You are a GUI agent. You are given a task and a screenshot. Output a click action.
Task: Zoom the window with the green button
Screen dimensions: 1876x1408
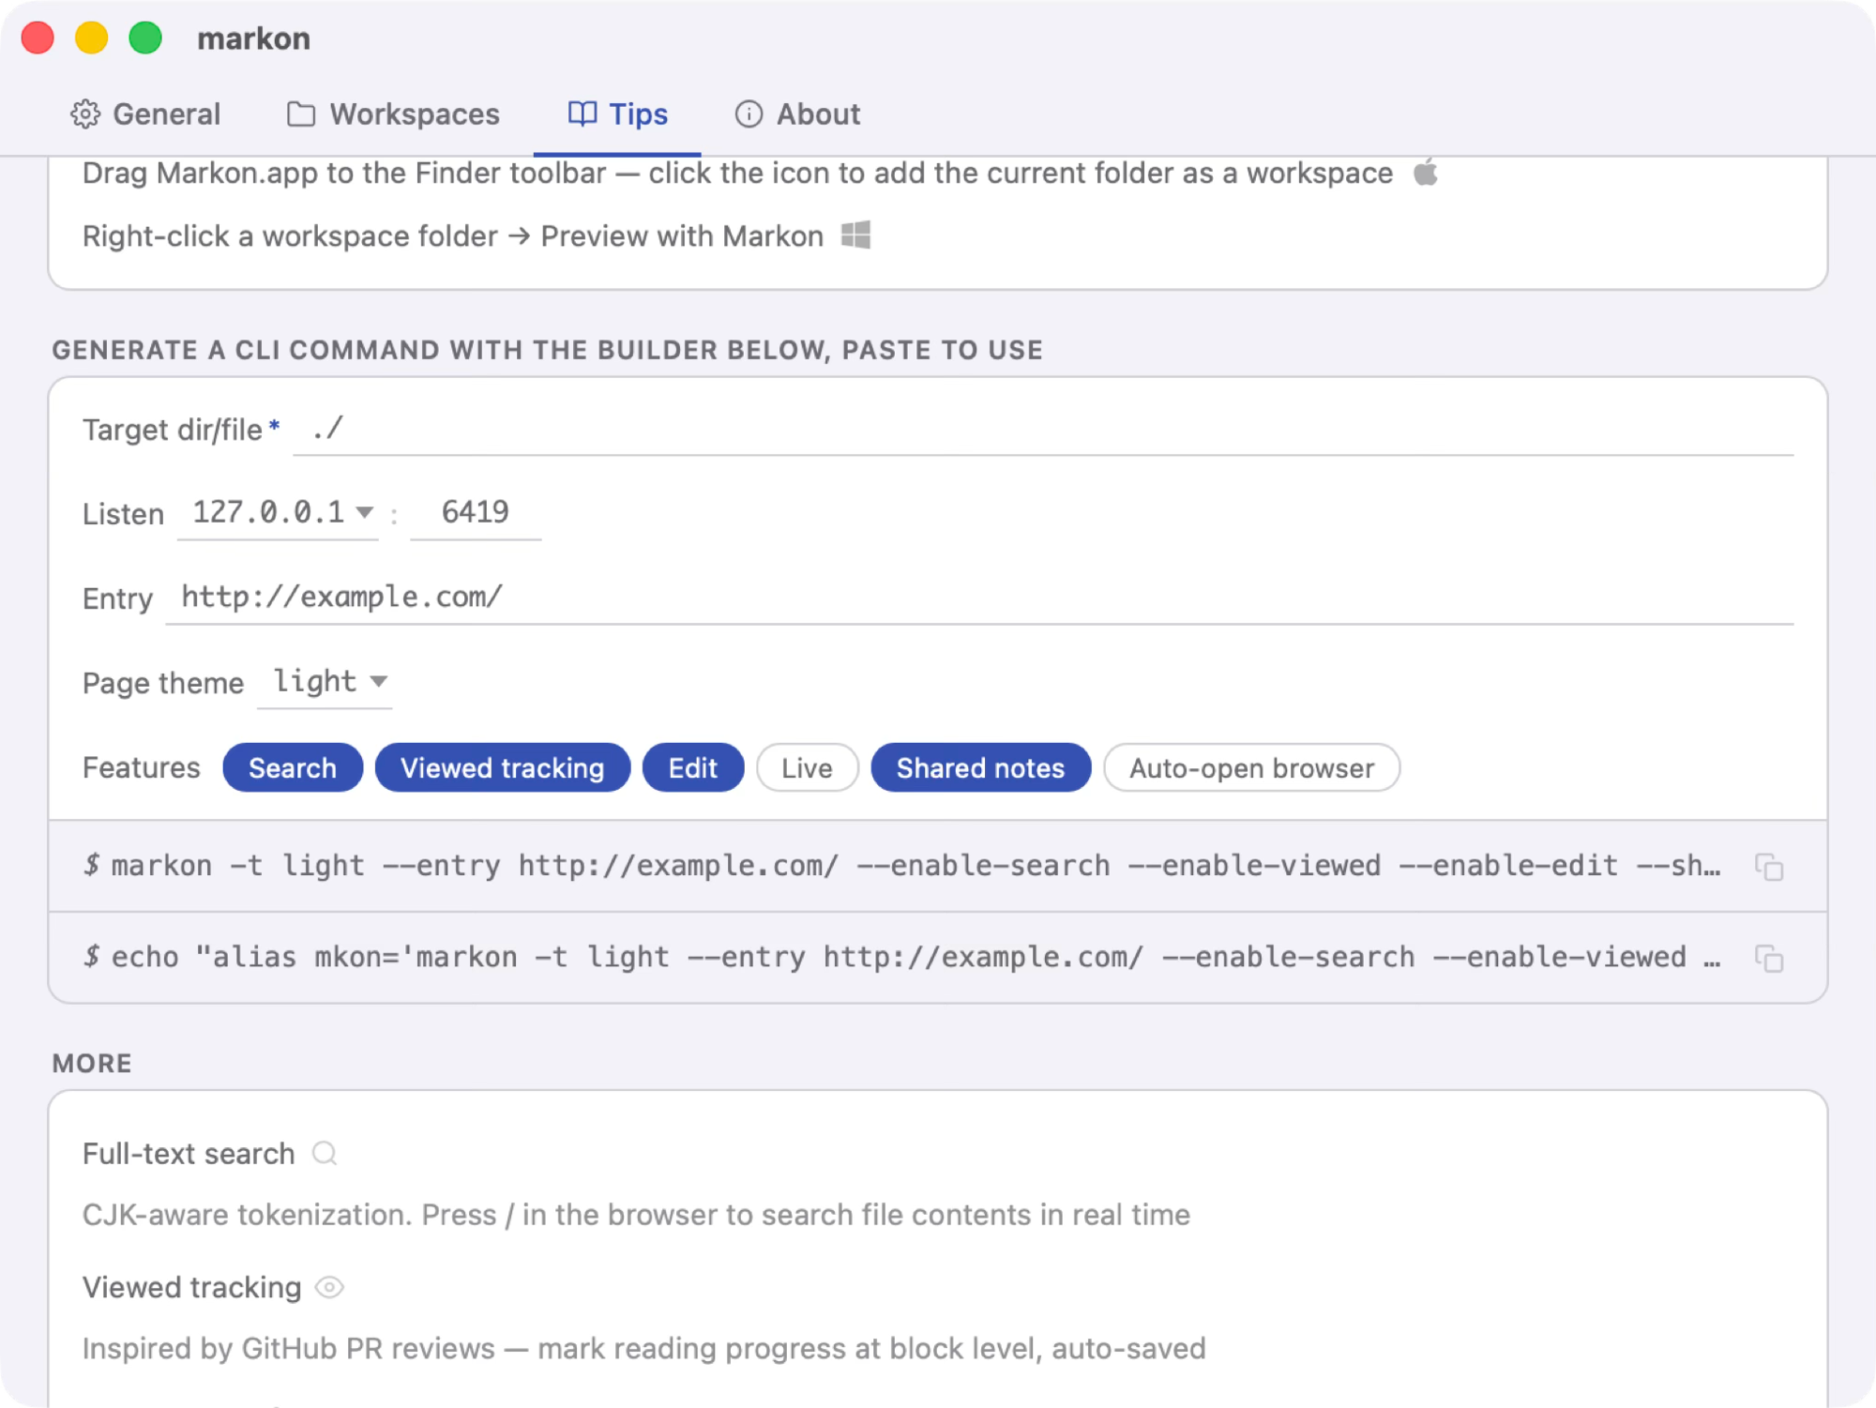(145, 38)
